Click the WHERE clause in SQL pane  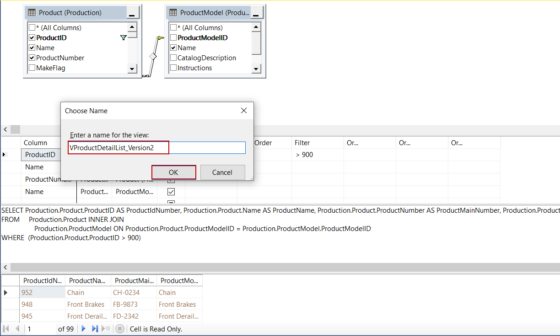(x=71, y=238)
